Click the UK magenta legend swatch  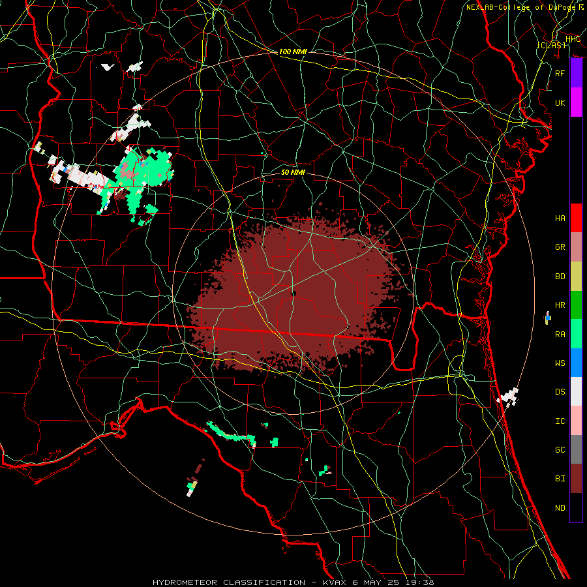(x=576, y=102)
